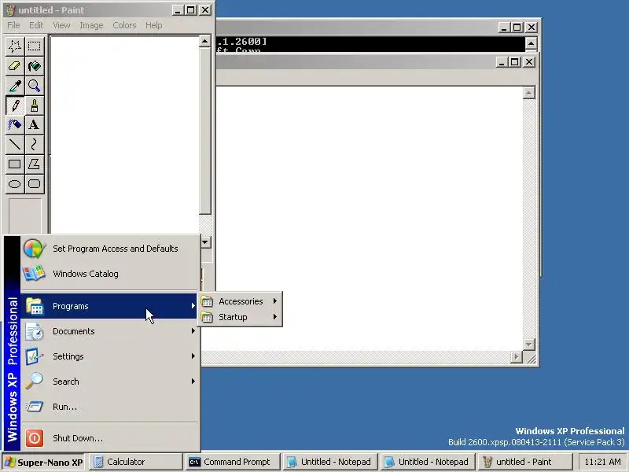Open the Image menu in Paint

click(91, 25)
